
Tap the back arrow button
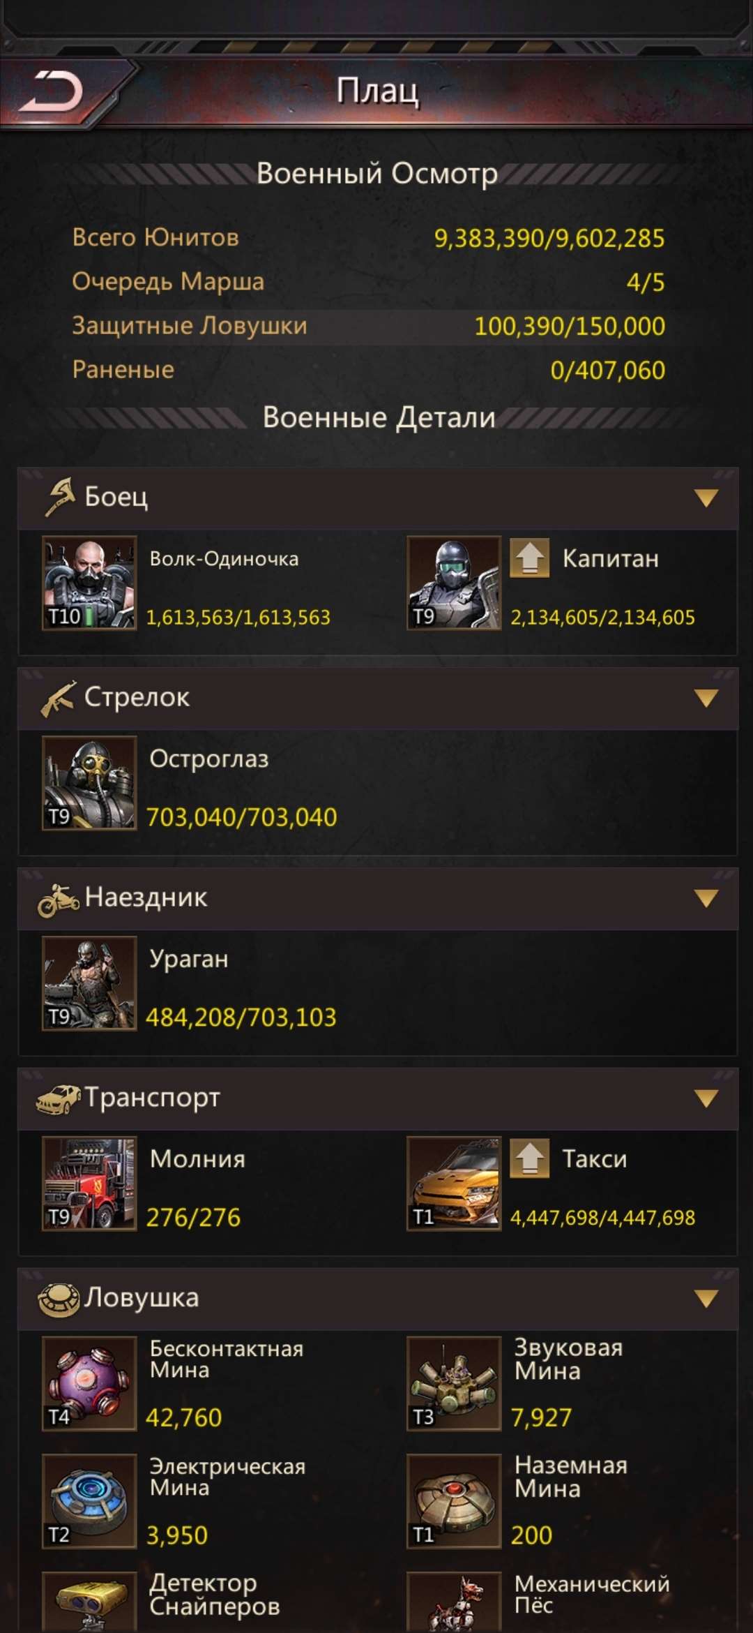point(52,91)
